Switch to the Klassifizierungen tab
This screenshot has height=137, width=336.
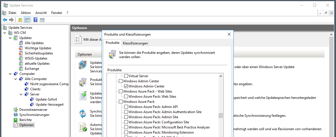tap(135, 43)
